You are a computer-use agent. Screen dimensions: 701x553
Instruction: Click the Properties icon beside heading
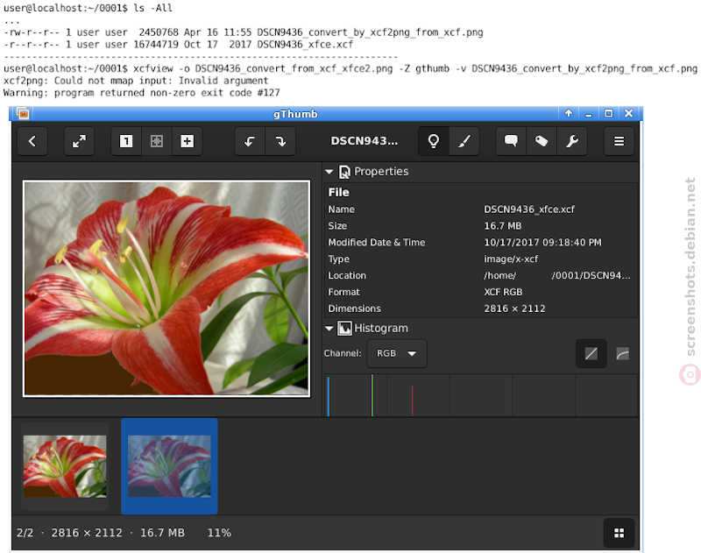344,172
